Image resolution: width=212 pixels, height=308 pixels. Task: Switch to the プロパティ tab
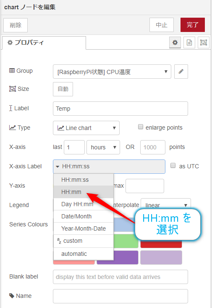click(x=44, y=42)
